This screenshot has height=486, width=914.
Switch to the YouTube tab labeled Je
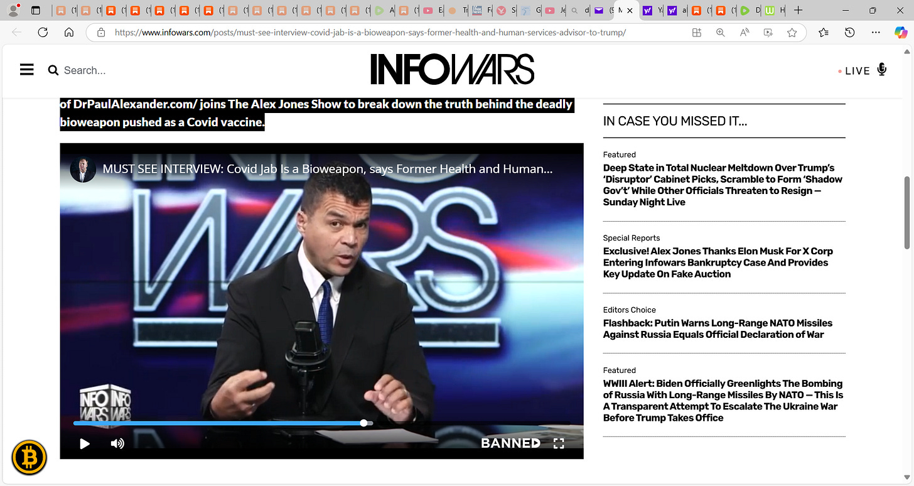(554, 11)
